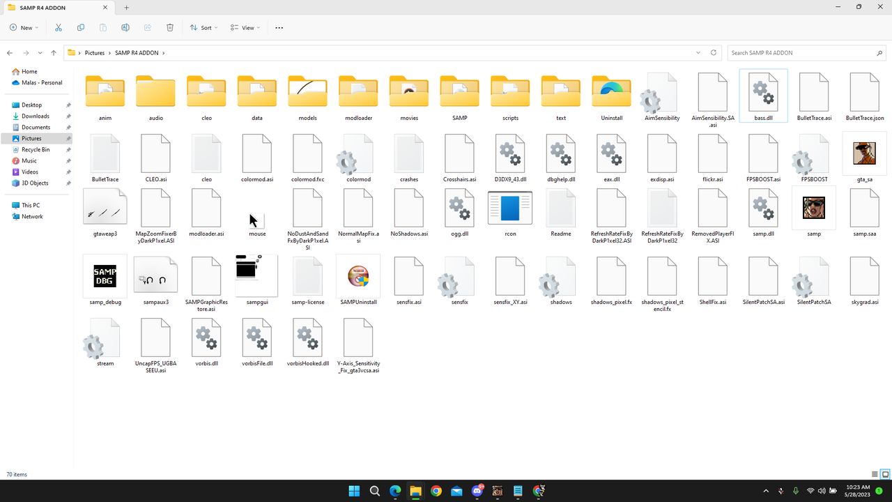Open the New dropdown button
The width and height of the screenshot is (892, 502).
click(24, 28)
